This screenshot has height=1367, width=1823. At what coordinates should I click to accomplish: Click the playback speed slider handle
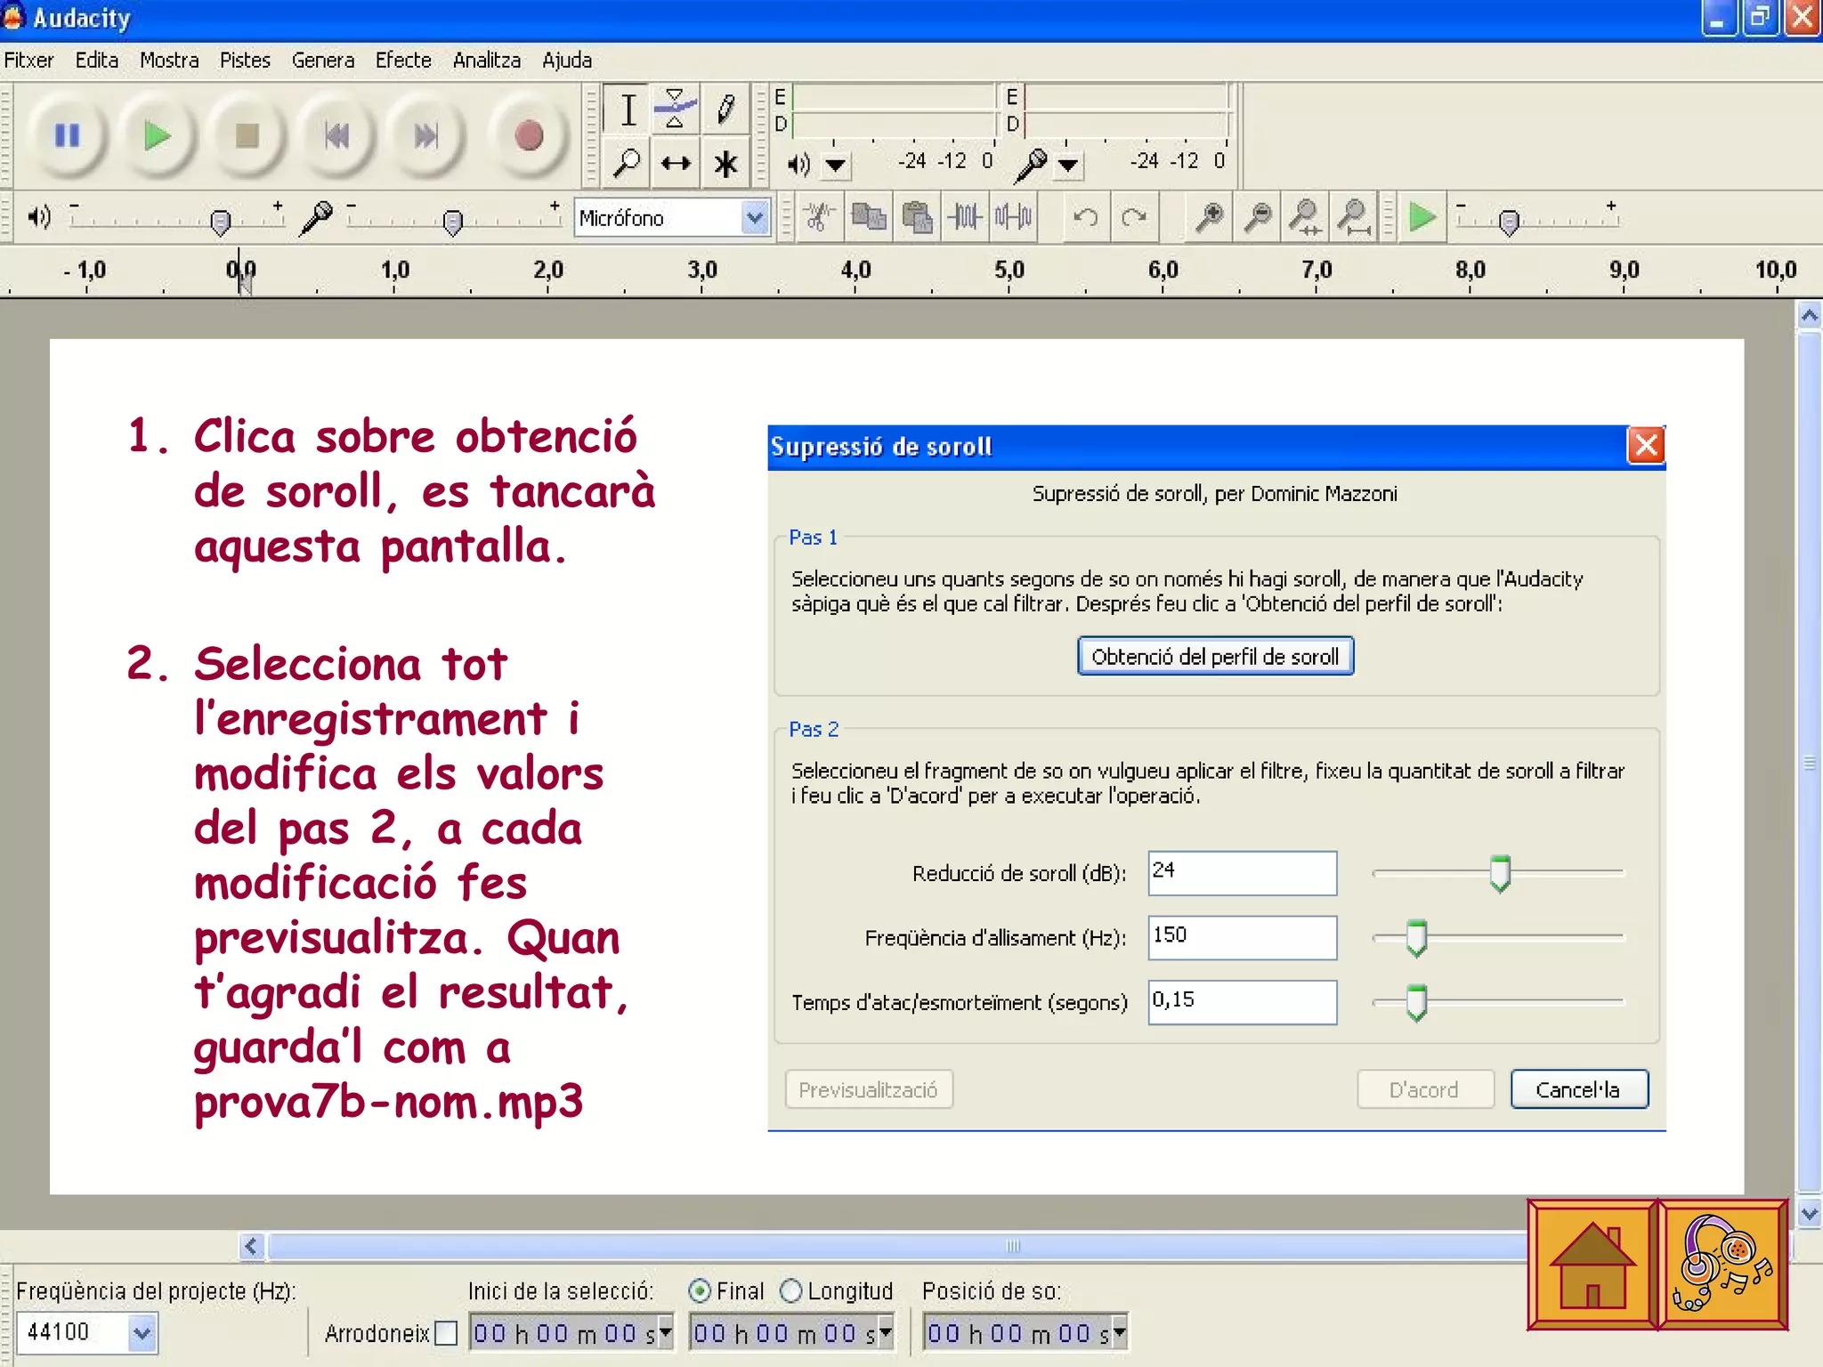pos(1508,221)
